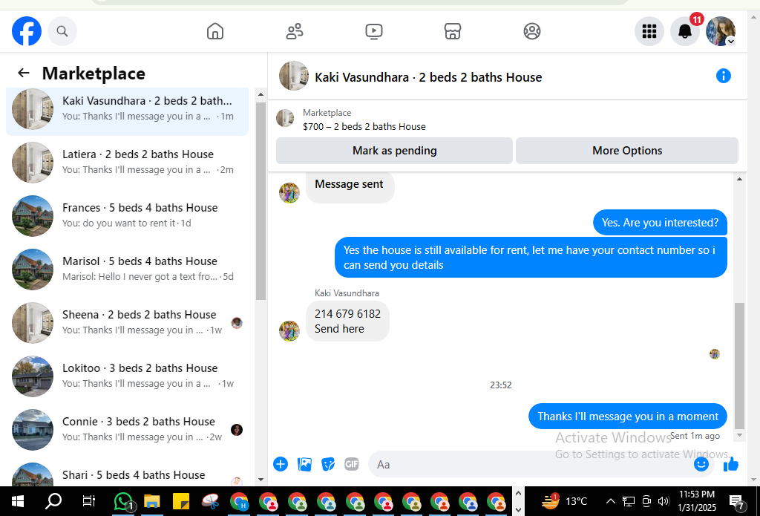The image size is (760, 516).
Task: Click the blue plus more-actions icon
Action: coord(280,464)
